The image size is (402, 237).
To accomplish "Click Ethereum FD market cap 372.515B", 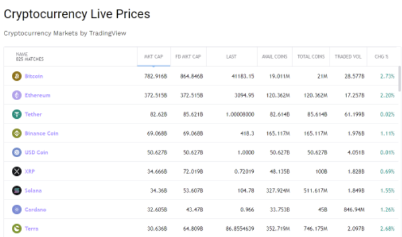I will [x=191, y=96].
